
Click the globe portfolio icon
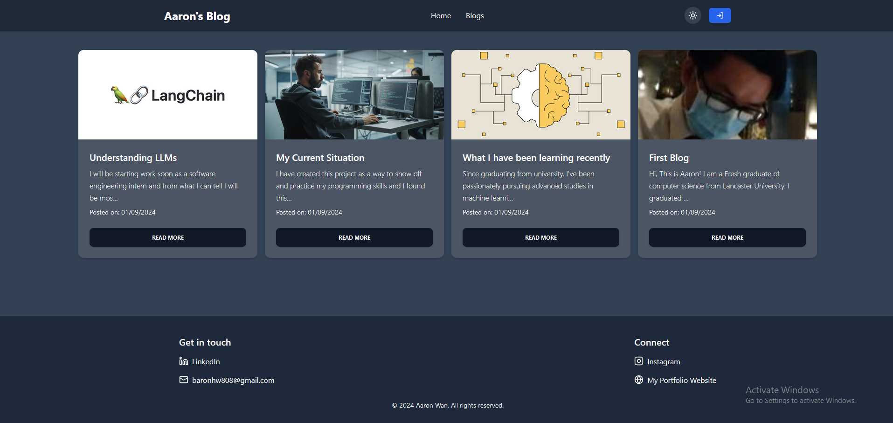click(x=639, y=380)
